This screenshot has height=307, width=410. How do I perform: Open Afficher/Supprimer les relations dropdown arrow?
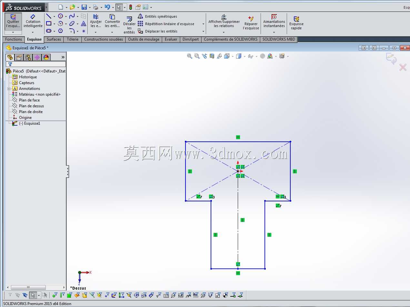(x=224, y=32)
